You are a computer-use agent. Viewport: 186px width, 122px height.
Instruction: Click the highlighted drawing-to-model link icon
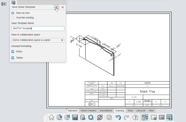pyautogui.click(x=145, y=117)
